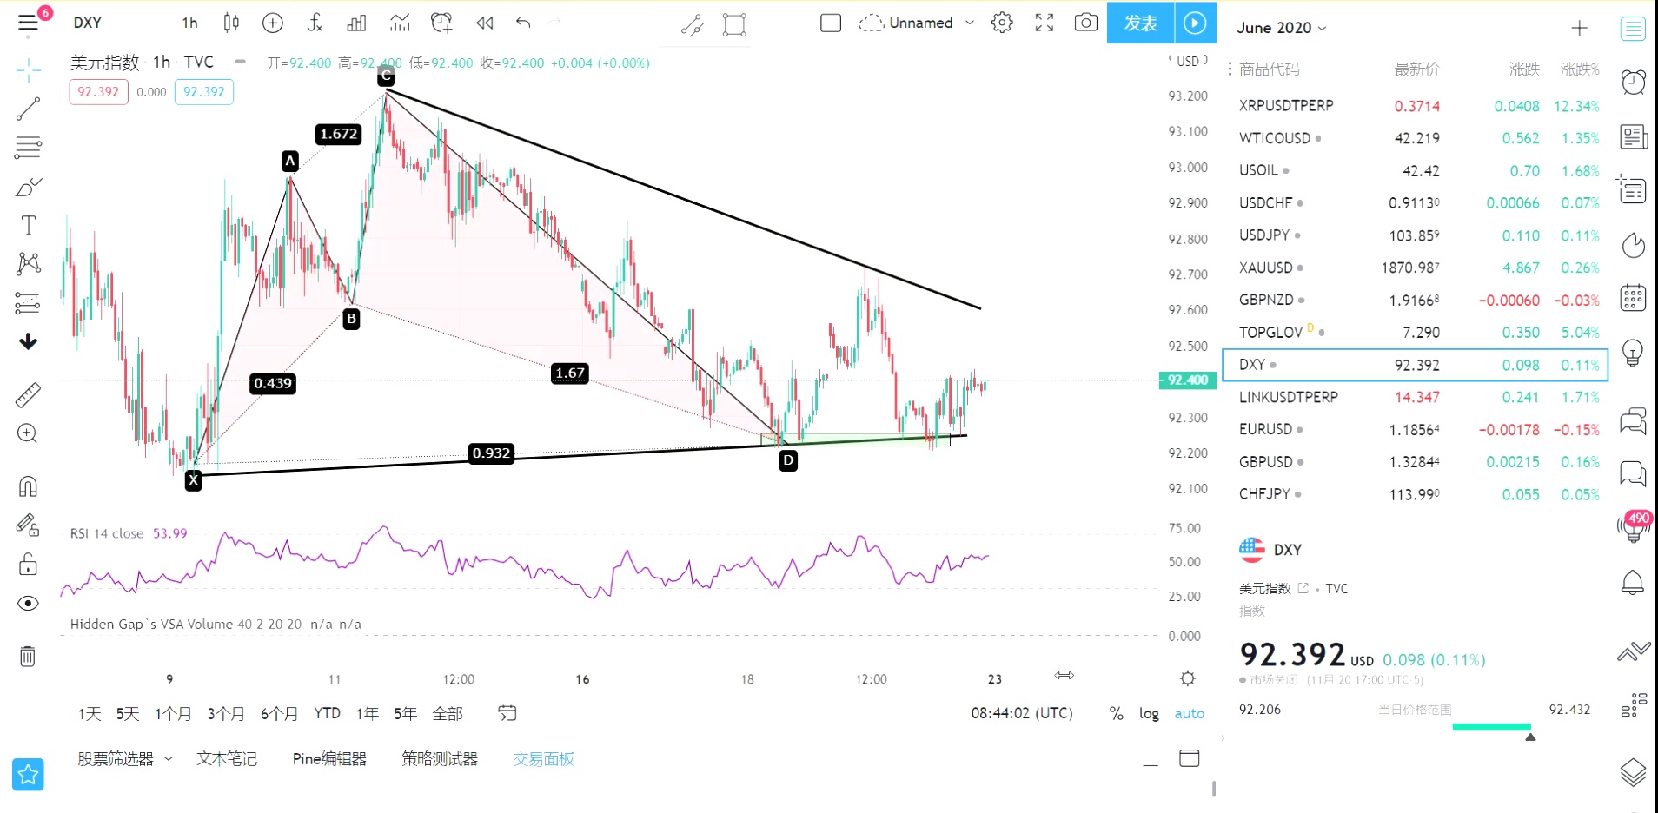This screenshot has width=1658, height=813.
Task: Open the indicators fx menu
Action: 315,23
